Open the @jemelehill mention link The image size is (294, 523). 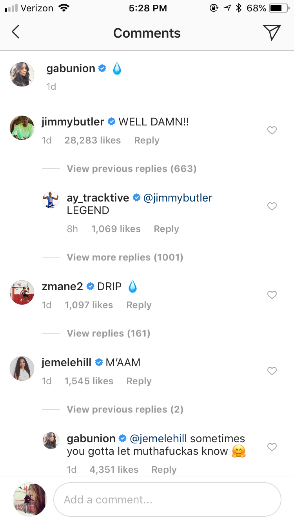pyautogui.click(x=158, y=438)
